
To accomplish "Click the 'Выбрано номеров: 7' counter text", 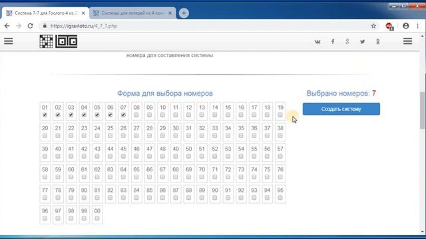I will (x=341, y=94).
